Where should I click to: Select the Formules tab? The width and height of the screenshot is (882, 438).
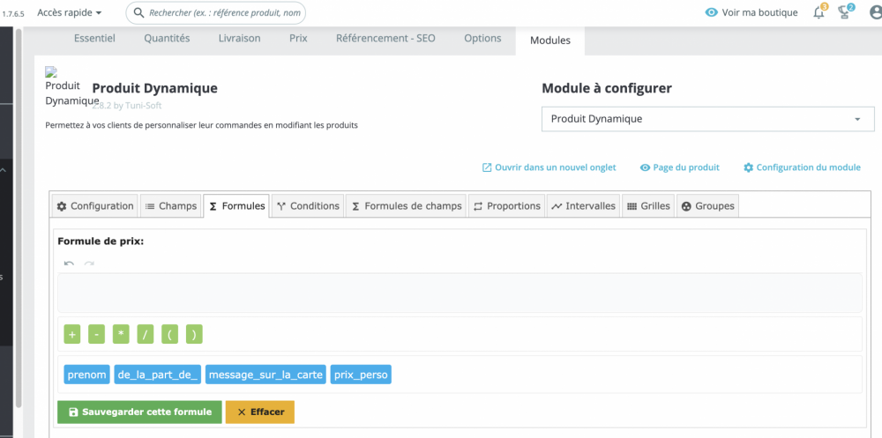pos(236,206)
